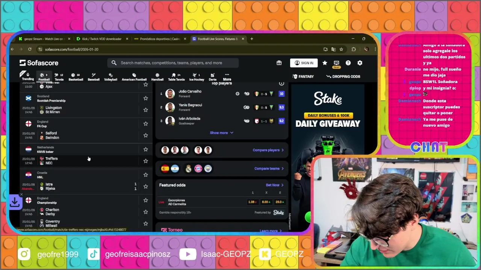
Task: Click the browser address bar URL
Action: (x=71, y=49)
